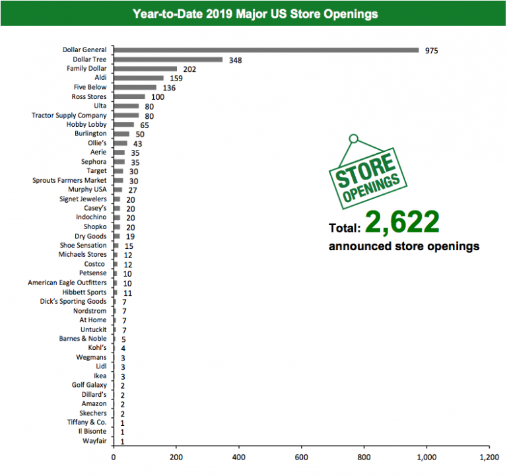Image resolution: width=507 pixels, height=476 pixels.
Task: Click the value '50'
Action: tap(140, 135)
